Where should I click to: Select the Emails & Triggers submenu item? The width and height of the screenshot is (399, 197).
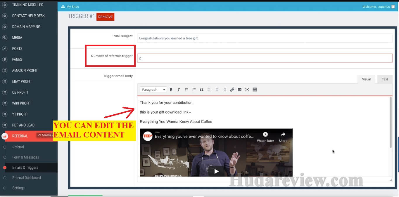click(x=25, y=168)
